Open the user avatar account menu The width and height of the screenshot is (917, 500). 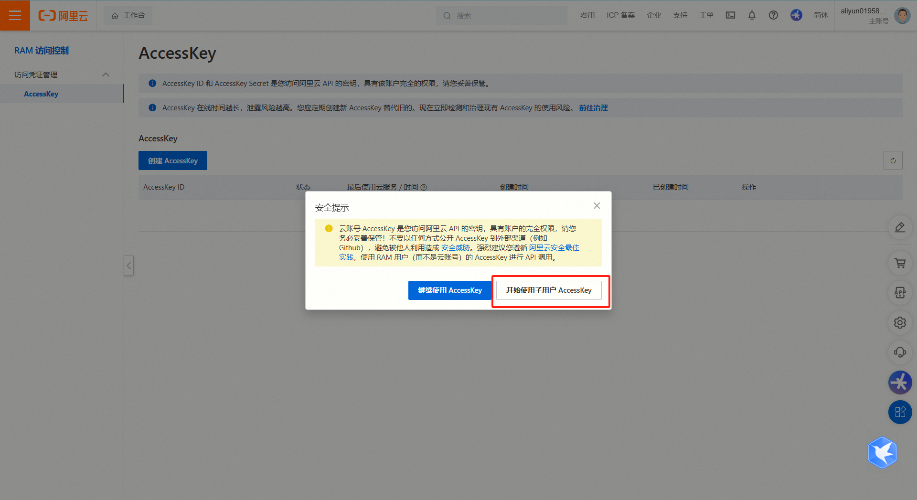[x=902, y=15]
